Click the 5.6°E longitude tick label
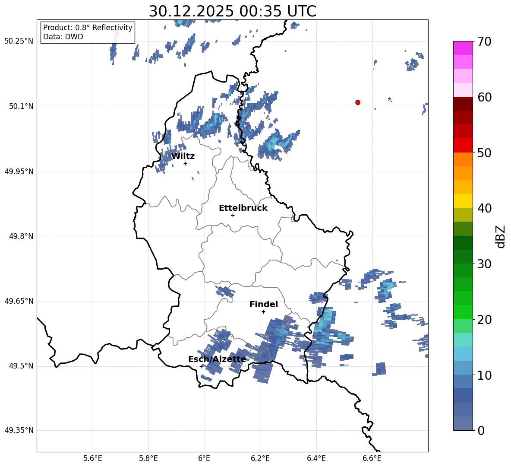The image size is (511, 467). 93,458
